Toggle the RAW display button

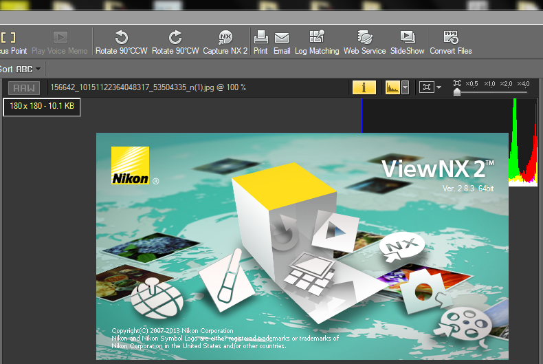(x=24, y=87)
